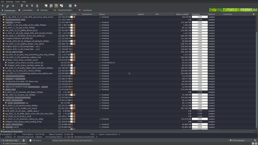Click the check for updates icon
This screenshot has height=145, width=258.
click(75, 6)
